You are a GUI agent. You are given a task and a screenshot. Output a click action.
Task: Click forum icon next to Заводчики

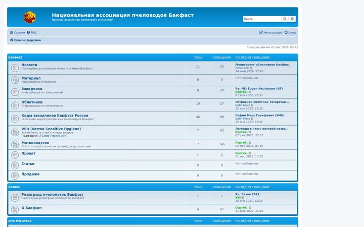click(15, 92)
